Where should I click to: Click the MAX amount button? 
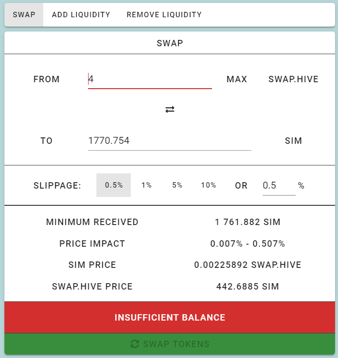click(237, 79)
